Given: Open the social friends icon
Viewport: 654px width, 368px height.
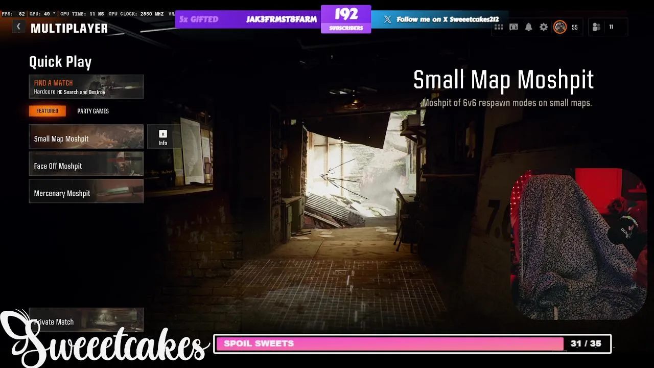Looking at the screenshot, I should pos(596,27).
